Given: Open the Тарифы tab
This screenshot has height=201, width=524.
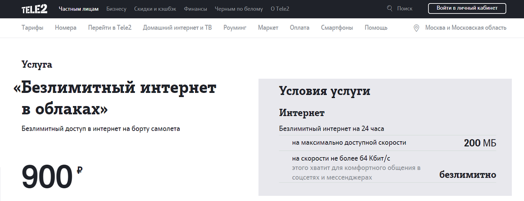Looking at the screenshot, I should (32, 28).
